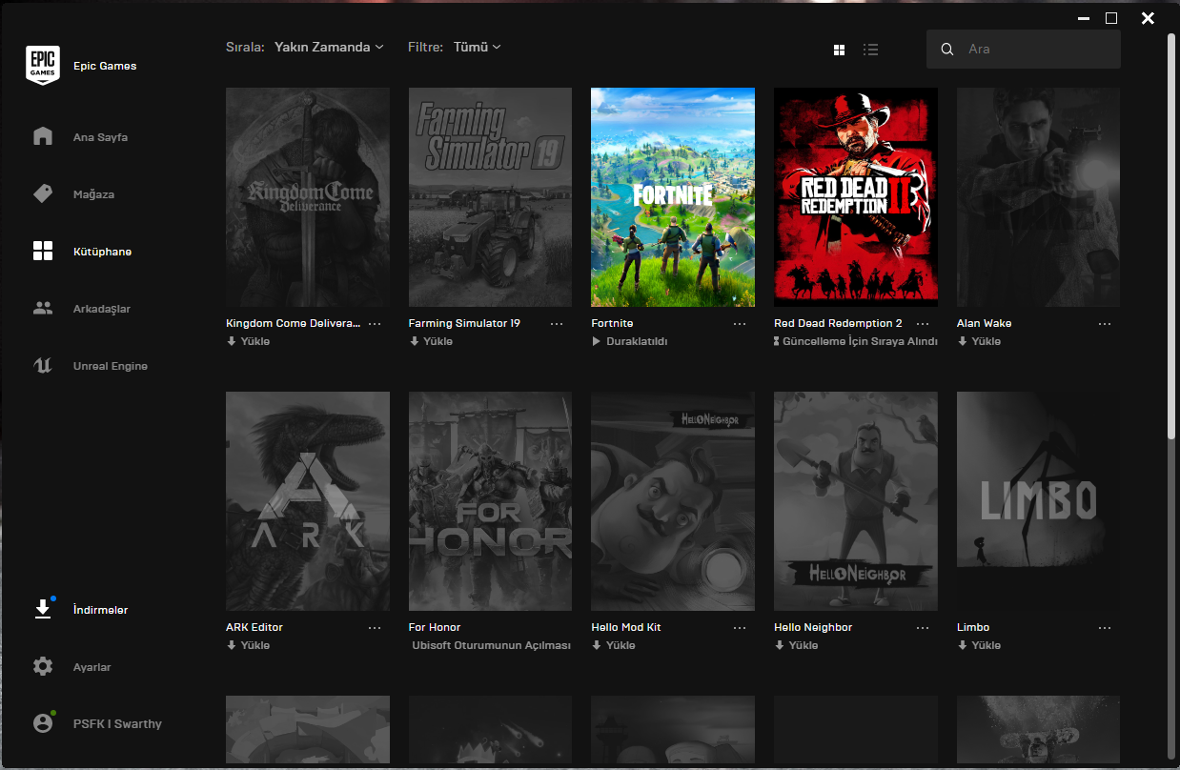Open İndirmeler downloads page
Image resolution: width=1180 pixels, height=770 pixels.
pyautogui.click(x=100, y=610)
